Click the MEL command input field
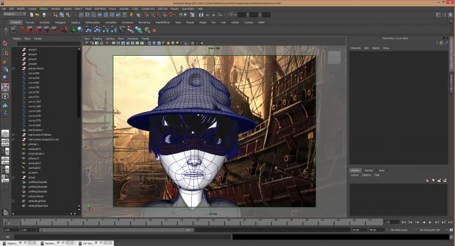Viewport: 455px width, 246px height. click(x=119, y=237)
